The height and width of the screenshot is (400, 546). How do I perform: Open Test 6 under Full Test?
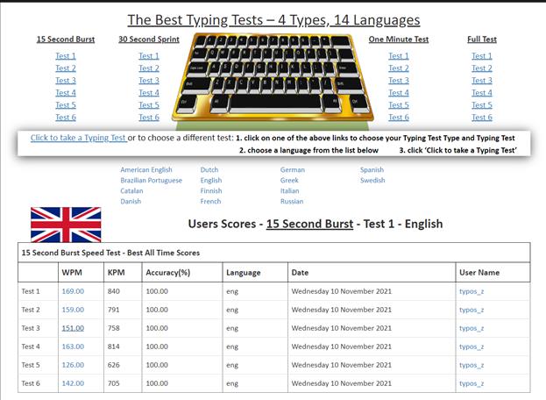(481, 118)
